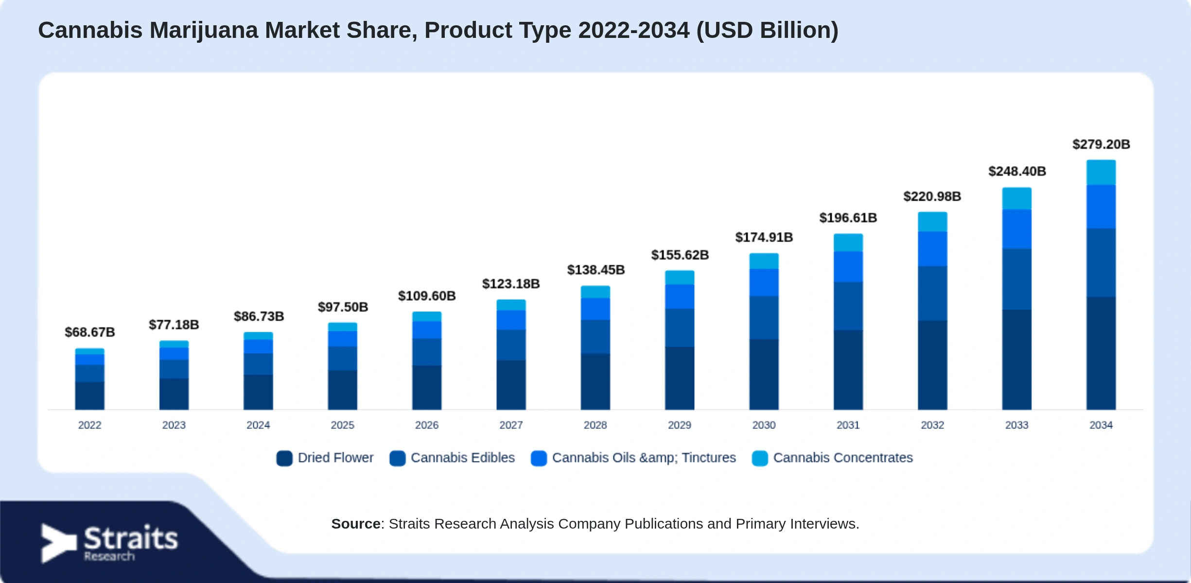This screenshot has width=1191, height=583.
Task: Click the Cannabis Edibles segment of 2027 bar
Action: [x=511, y=345]
